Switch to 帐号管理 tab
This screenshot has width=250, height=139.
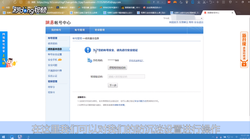80,30
